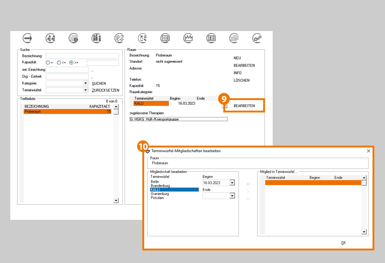Click the calendar with clock icon
The image size is (385, 263).
(74, 38)
